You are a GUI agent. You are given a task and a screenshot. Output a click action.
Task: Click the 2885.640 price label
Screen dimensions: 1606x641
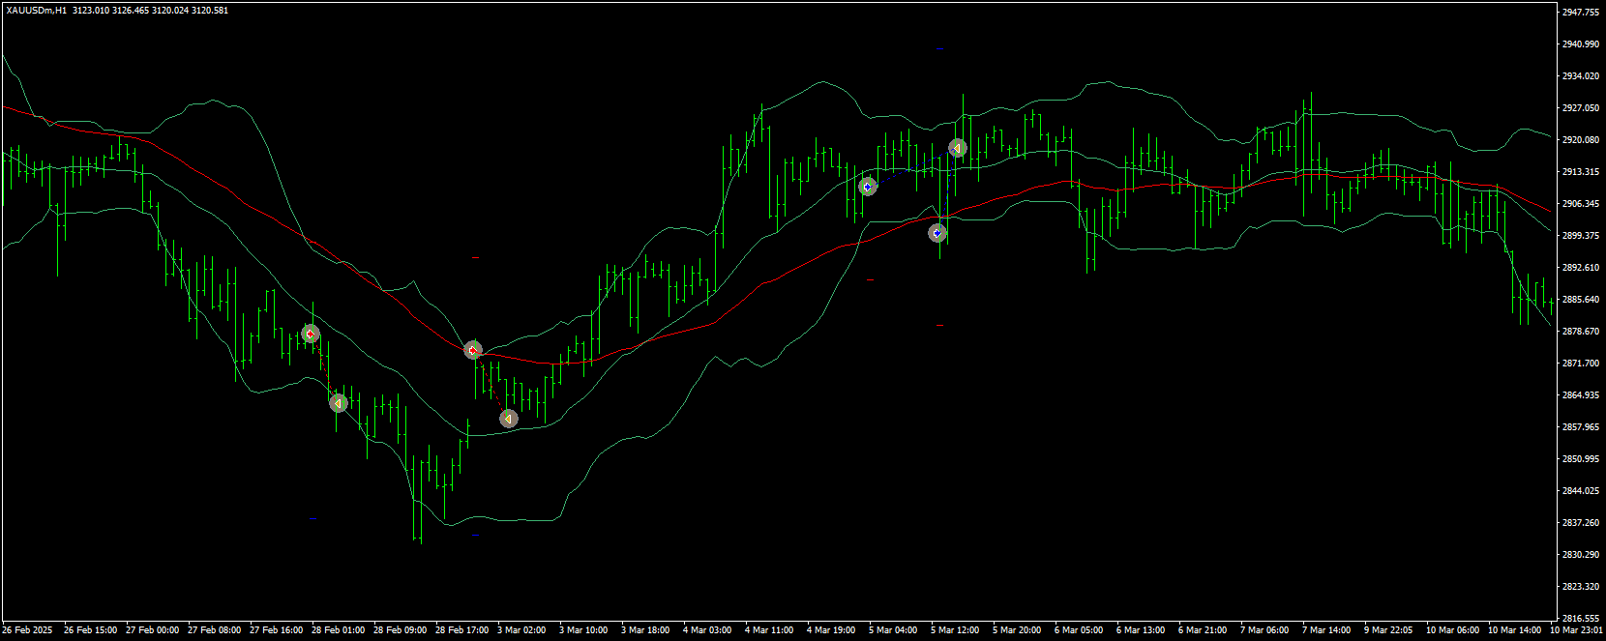[x=1580, y=300]
